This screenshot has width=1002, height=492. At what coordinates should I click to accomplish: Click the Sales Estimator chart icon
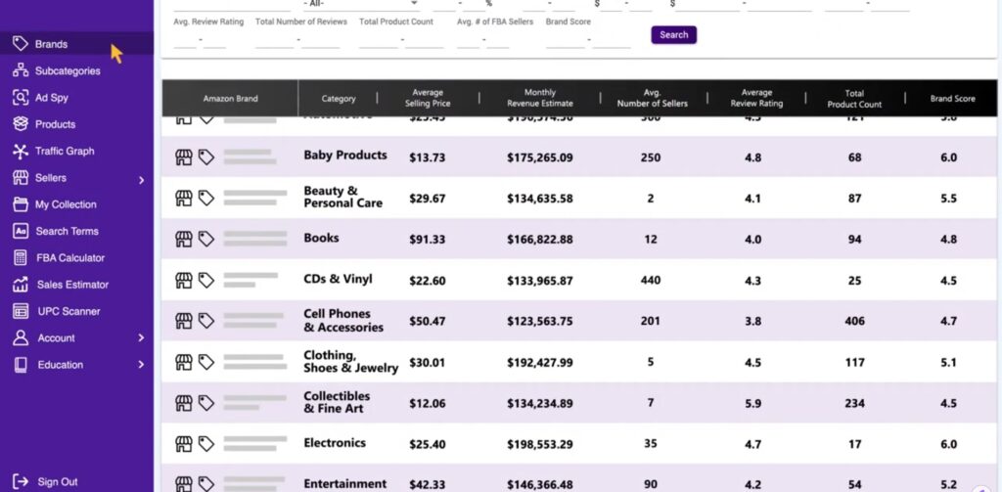tap(21, 285)
